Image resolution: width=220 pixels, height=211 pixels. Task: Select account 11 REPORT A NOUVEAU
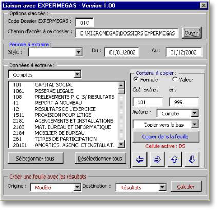(63, 103)
